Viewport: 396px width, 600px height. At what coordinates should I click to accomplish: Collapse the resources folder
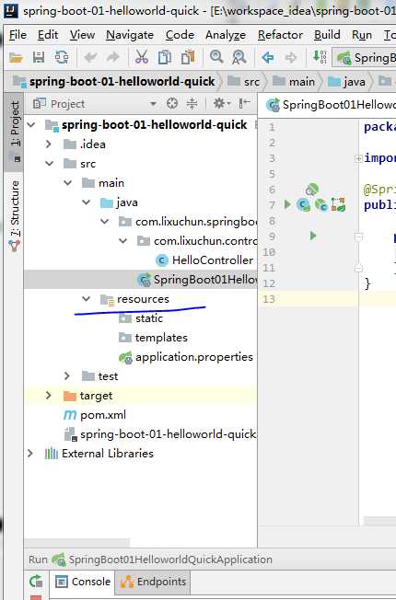point(87,299)
